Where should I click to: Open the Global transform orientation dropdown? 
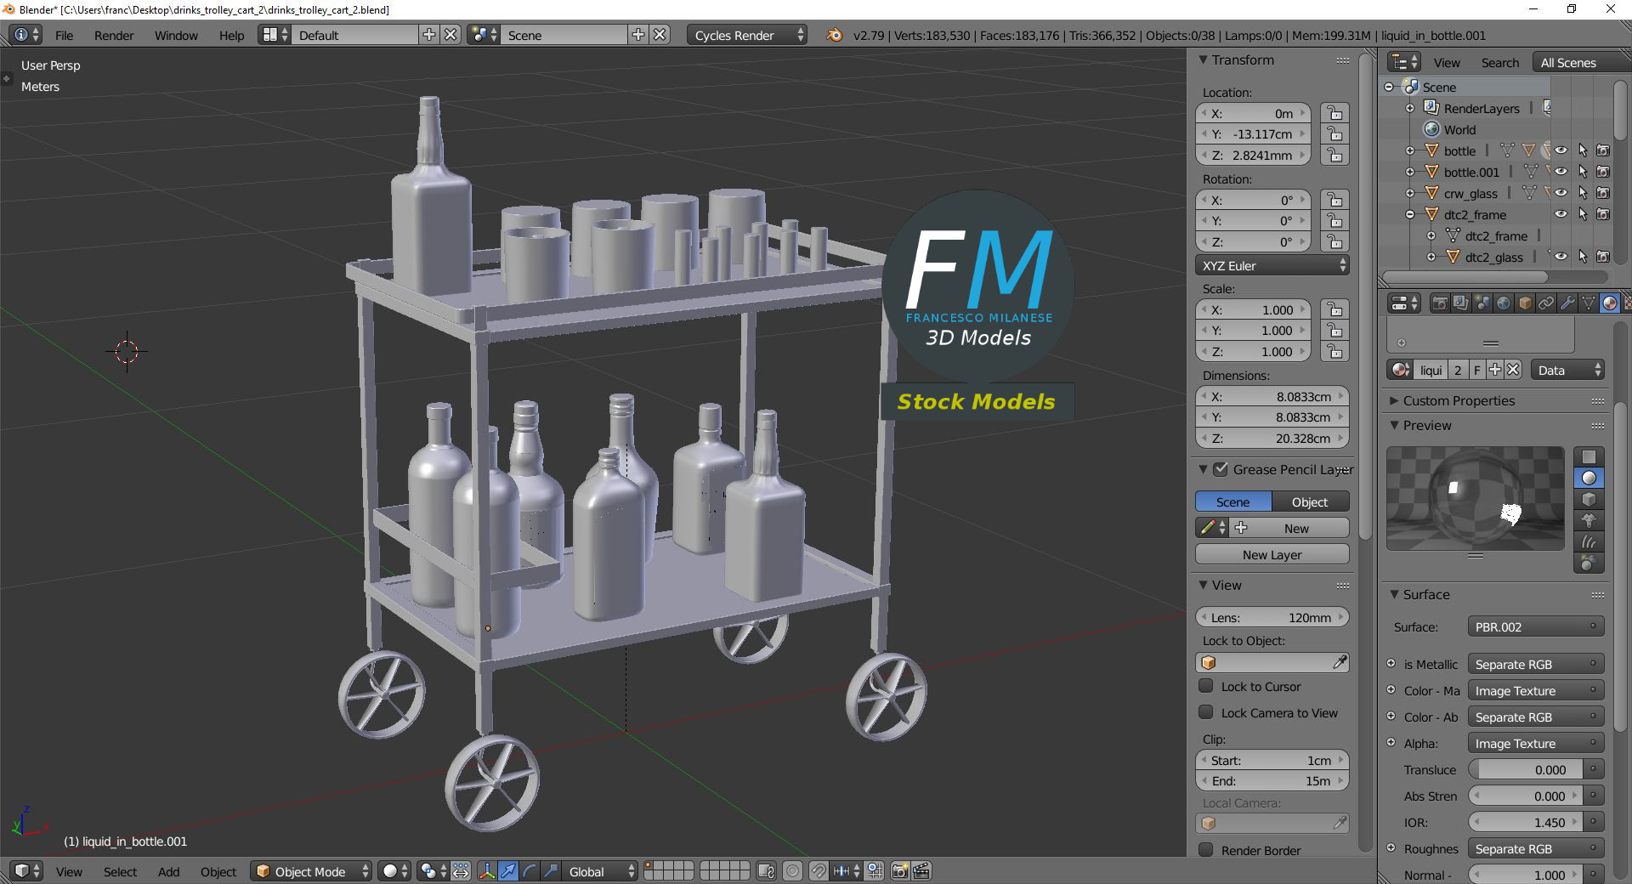(x=601, y=871)
